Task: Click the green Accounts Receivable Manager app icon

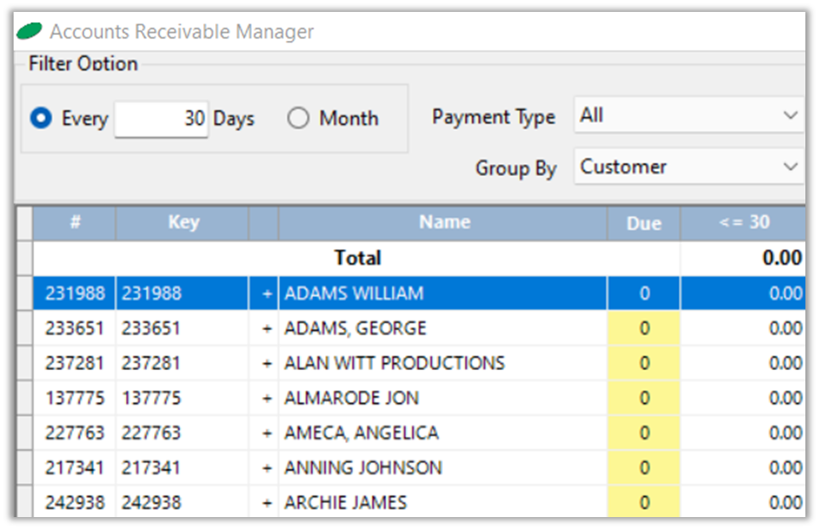Action: 30,32
